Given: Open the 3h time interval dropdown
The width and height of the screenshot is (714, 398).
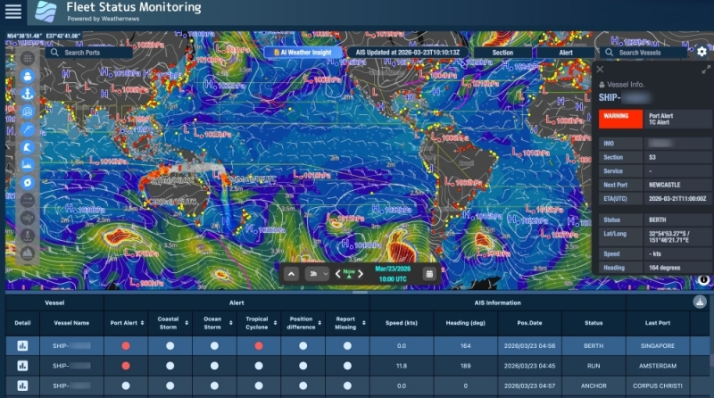Looking at the screenshot, I should tap(317, 273).
